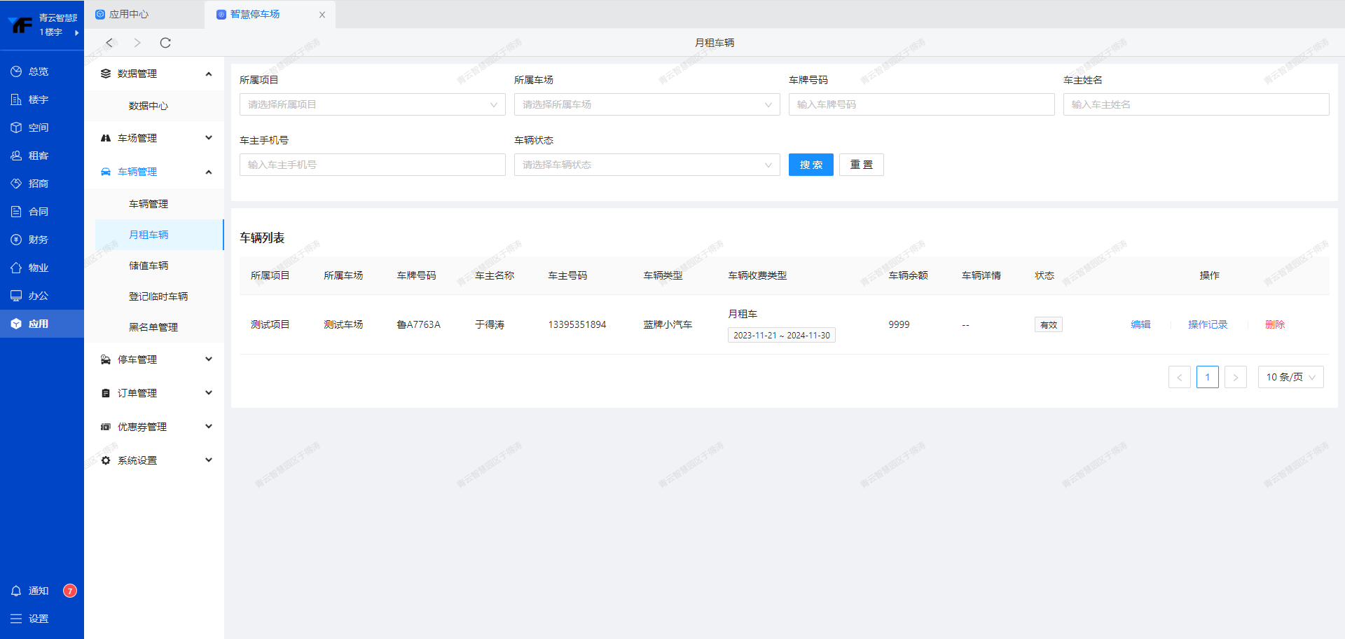
Task: Click the 编辑 link for 鲁A7763A
Action: pyautogui.click(x=1140, y=324)
